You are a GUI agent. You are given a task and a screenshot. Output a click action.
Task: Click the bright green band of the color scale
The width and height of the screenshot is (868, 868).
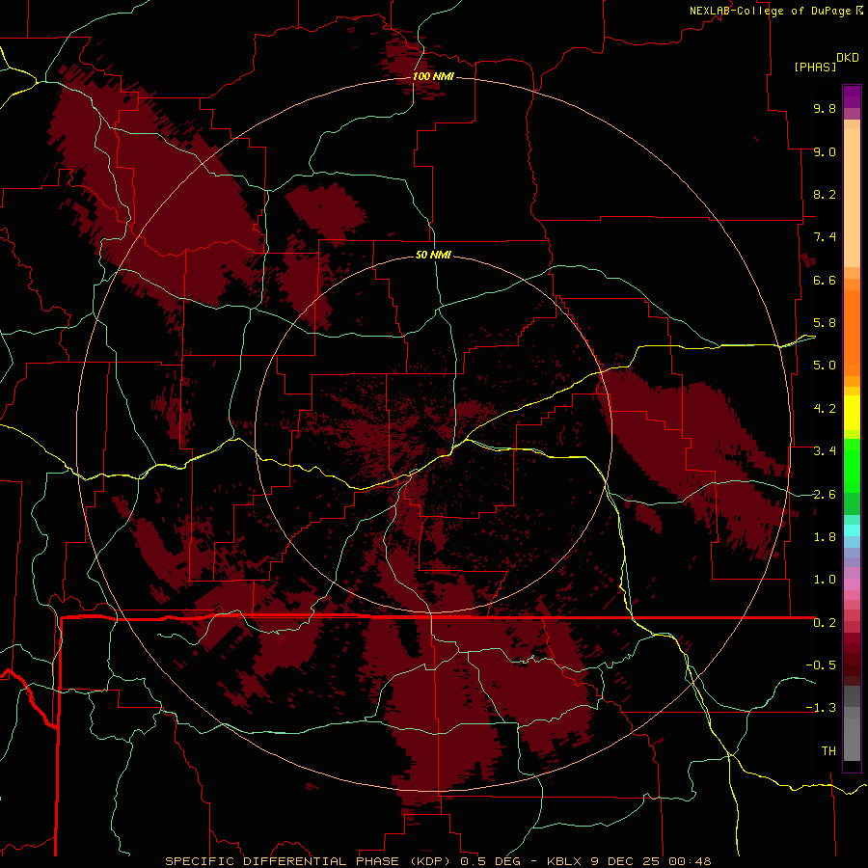pyautogui.click(x=852, y=466)
